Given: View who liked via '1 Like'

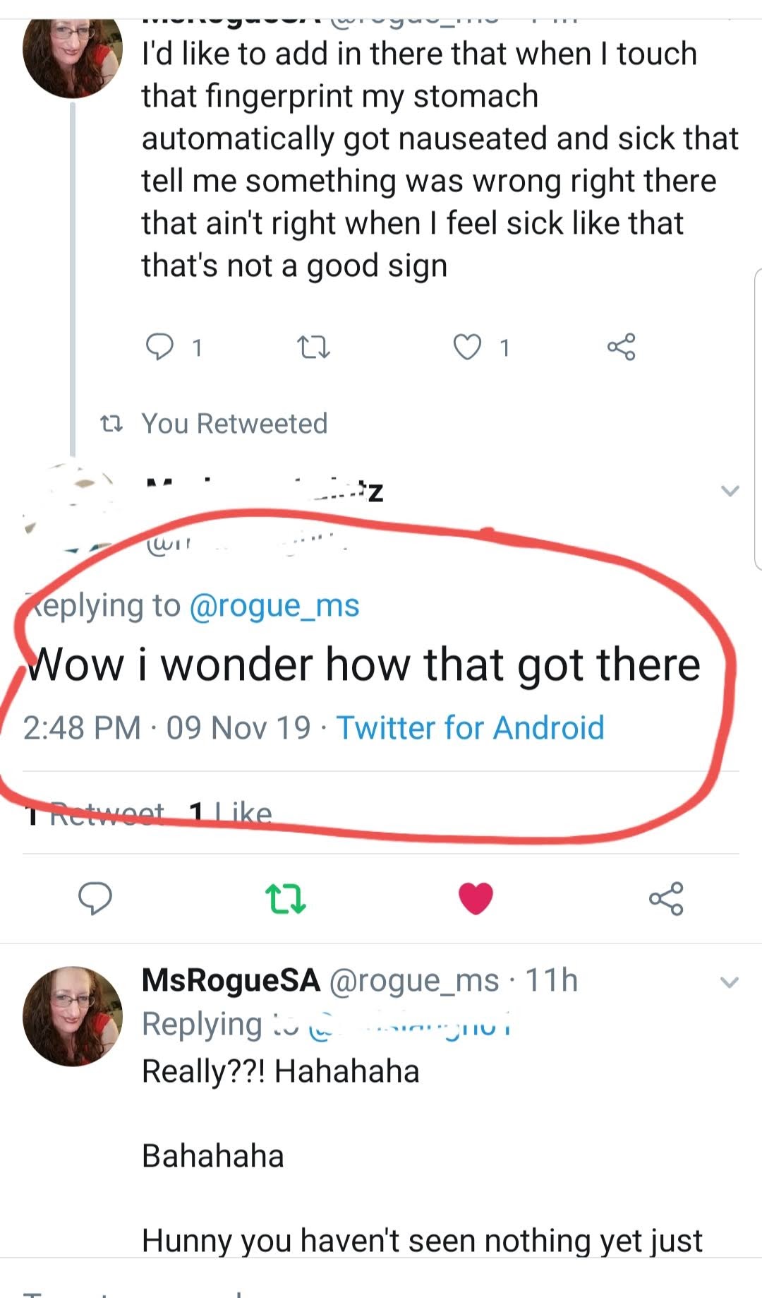Looking at the screenshot, I should point(231,814).
